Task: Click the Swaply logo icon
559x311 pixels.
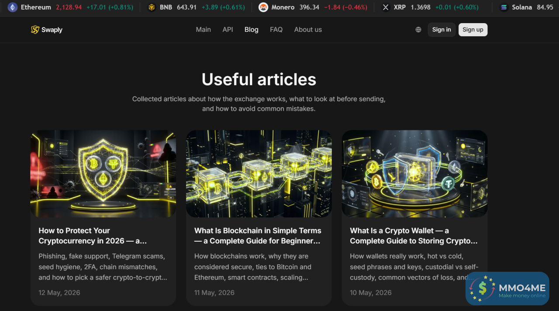Action: tap(35, 30)
